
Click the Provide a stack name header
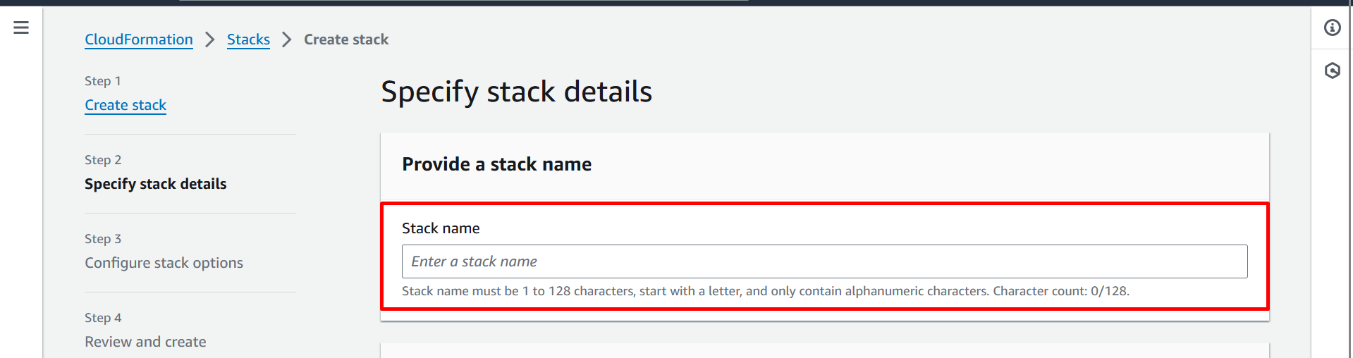tap(496, 164)
